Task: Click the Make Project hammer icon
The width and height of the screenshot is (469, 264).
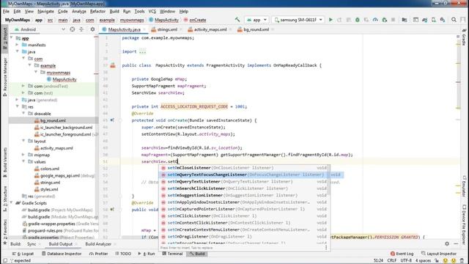Action: (237, 20)
